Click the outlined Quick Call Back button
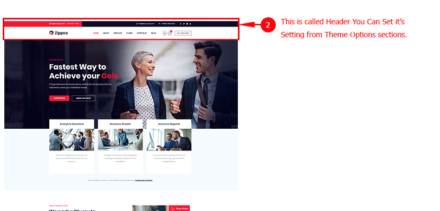The width and height of the screenshot is (440, 211). (x=83, y=98)
